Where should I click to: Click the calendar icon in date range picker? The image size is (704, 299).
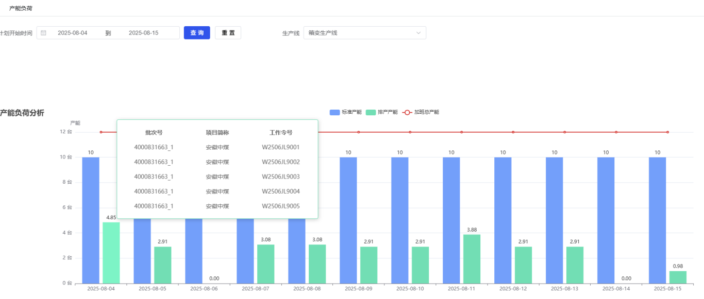(x=44, y=33)
